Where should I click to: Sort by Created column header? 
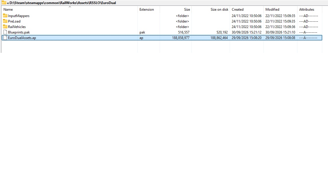click(x=237, y=10)
